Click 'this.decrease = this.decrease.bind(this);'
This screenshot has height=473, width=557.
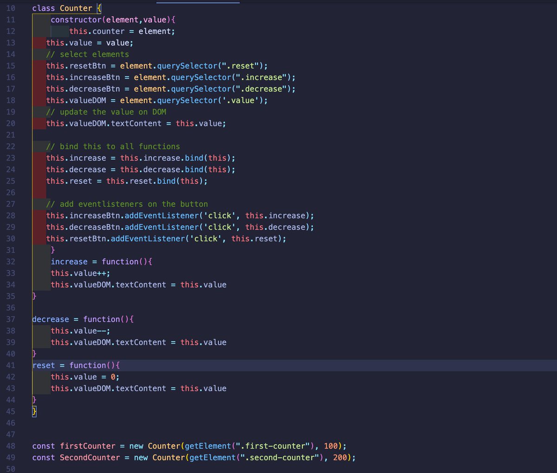(x=141, y=170)
